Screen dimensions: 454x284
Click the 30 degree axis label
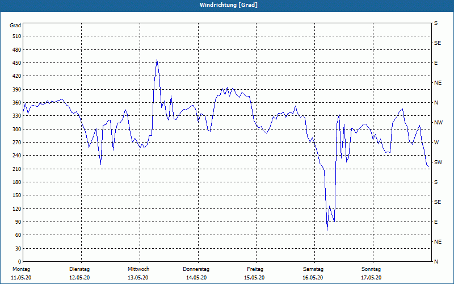pos(18,249)
